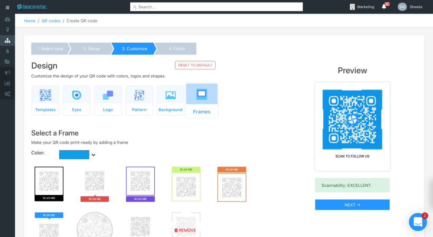This screenshot has height=237, width=433.
Task: Click the QR code preview image
Action: coord(352,120)
